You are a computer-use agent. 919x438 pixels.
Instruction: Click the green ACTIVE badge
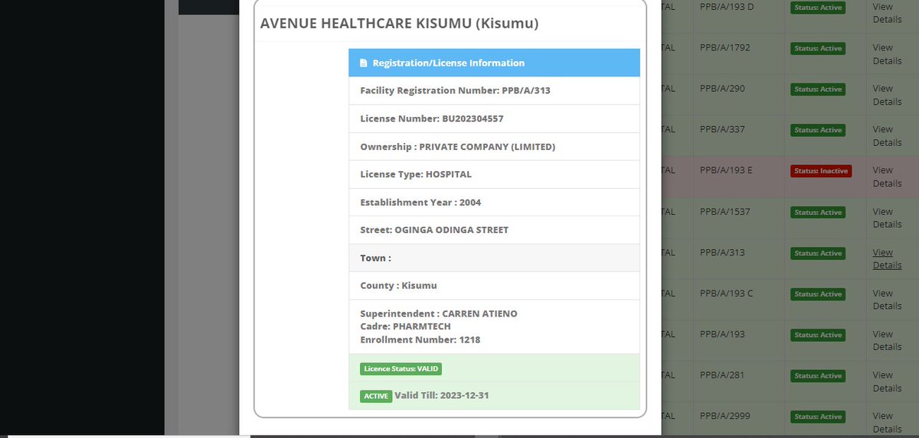pos(376,396)
